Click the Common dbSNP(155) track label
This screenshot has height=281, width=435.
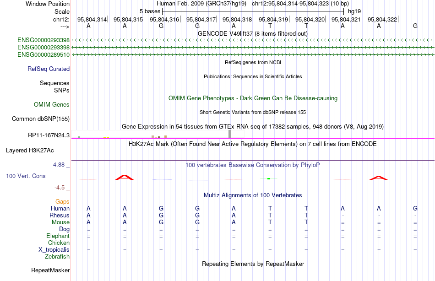(41, 119)
